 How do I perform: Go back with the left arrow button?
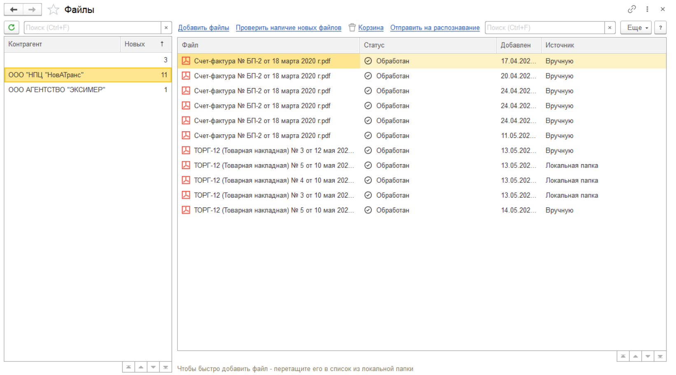(14, 9)
